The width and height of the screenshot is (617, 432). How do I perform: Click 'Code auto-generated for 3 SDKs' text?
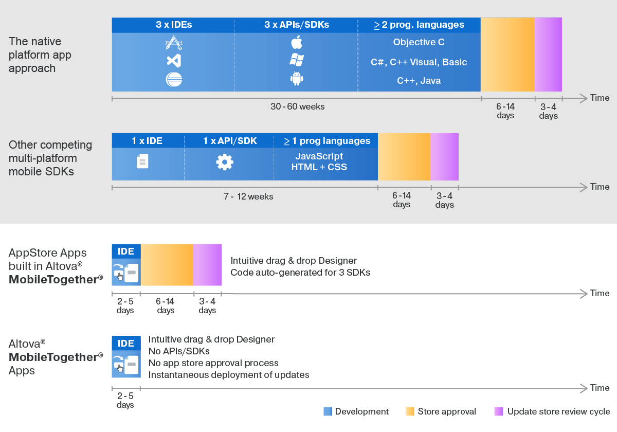(301, 273)
